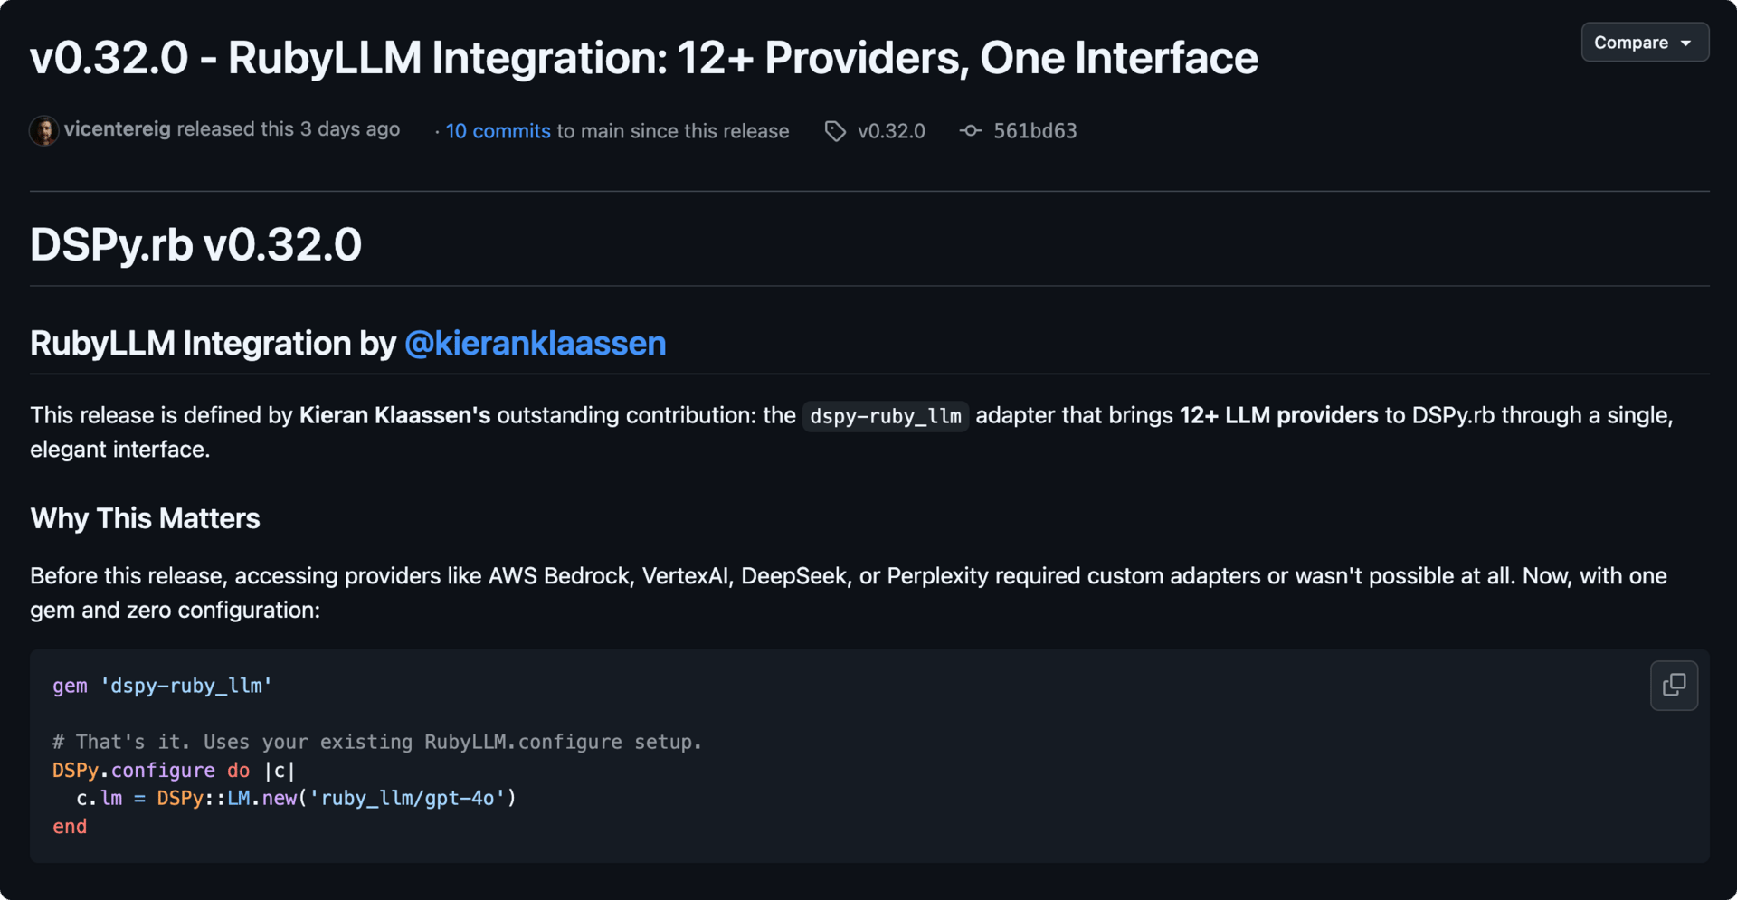Click the 'ruby_llm/gpt-4o' string in code
The height and width of the screenshot is (900, 1737).
pyautogui.click(x=406, y=798)
